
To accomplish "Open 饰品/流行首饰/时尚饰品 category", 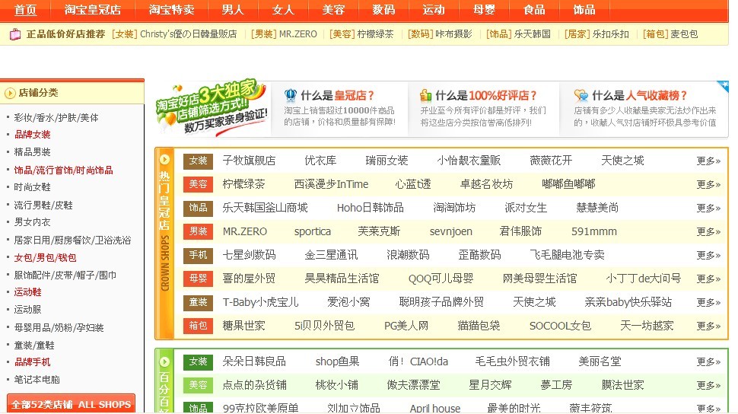I will (64, 170).
